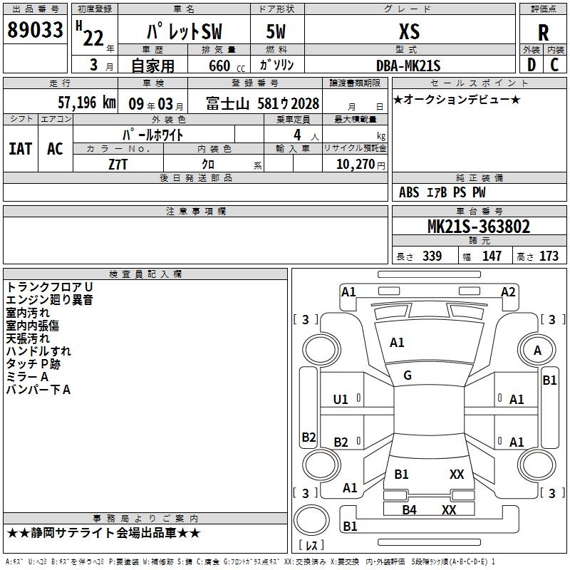Select the star before オークションデビュー

(398, 99)
